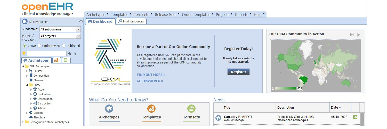The height and width of the screenshot is (129, 387).
Task: Click the Entry folder icon
Action: (31, 85)
